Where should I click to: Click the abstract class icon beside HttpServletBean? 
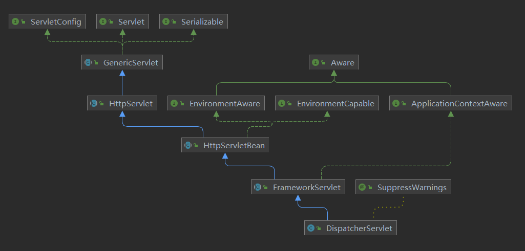coord(188,145)
